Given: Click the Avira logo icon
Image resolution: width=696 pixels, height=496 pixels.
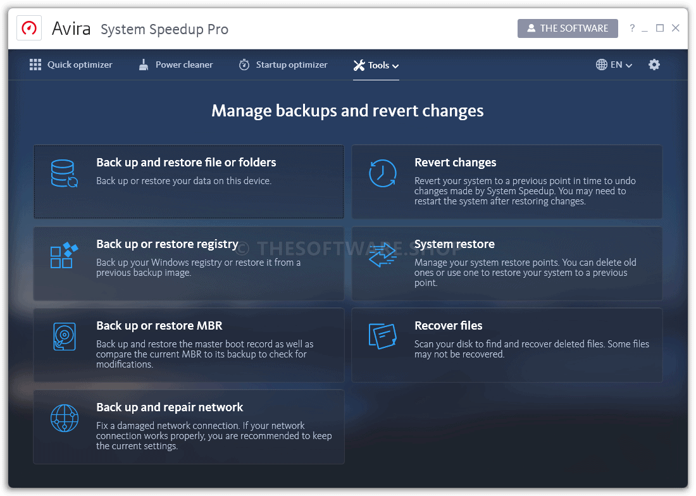Looking at the screenshot, I should pos(29,28).
